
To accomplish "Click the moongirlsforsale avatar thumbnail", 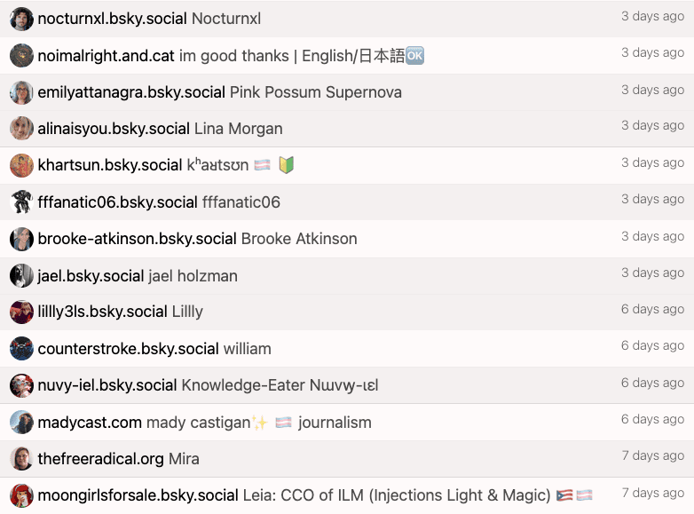I will click(21, 495).
